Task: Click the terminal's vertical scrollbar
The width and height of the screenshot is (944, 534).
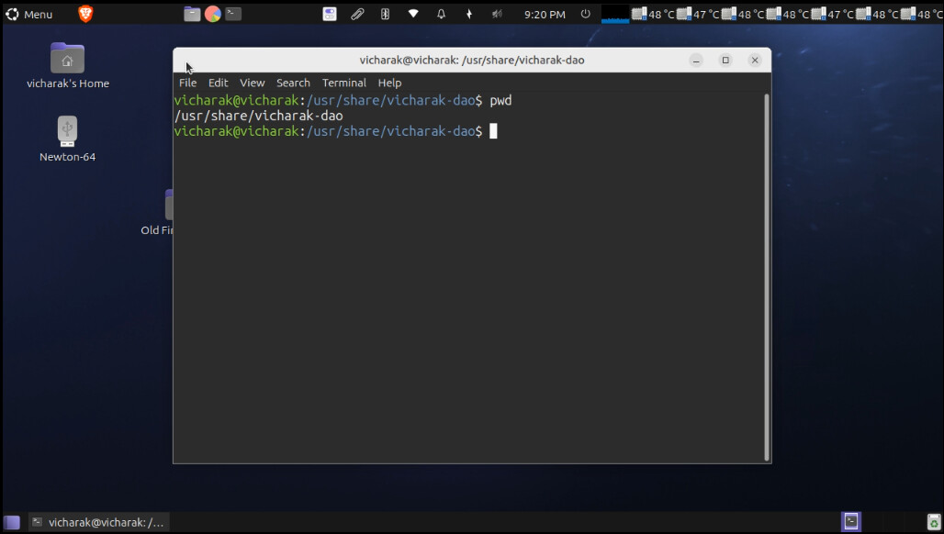Action: click(766, 275)
